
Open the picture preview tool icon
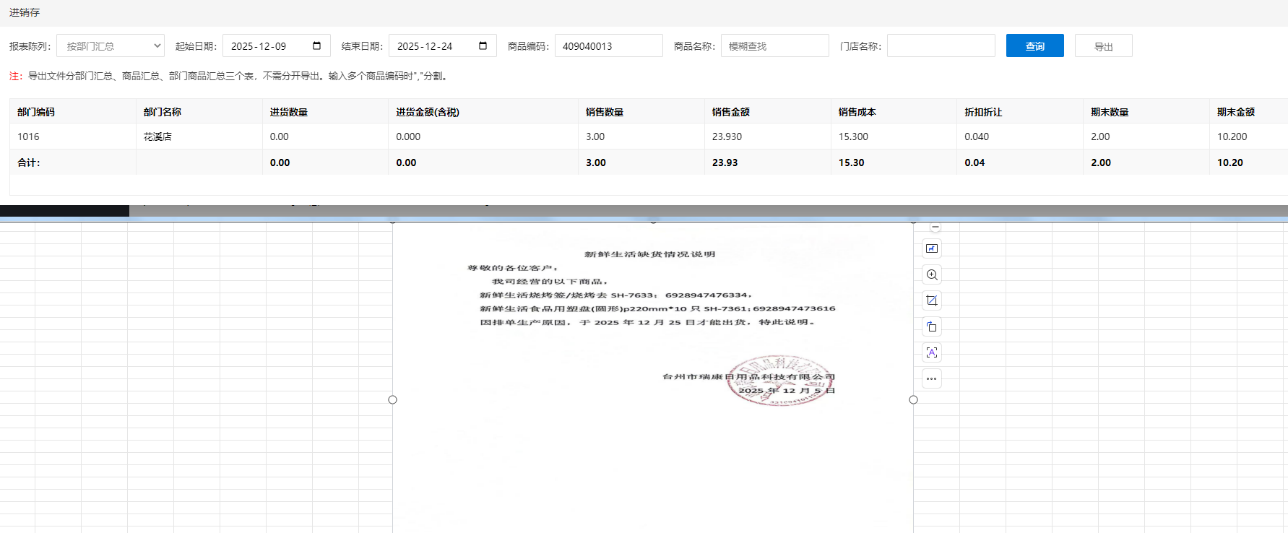point(932,249)
